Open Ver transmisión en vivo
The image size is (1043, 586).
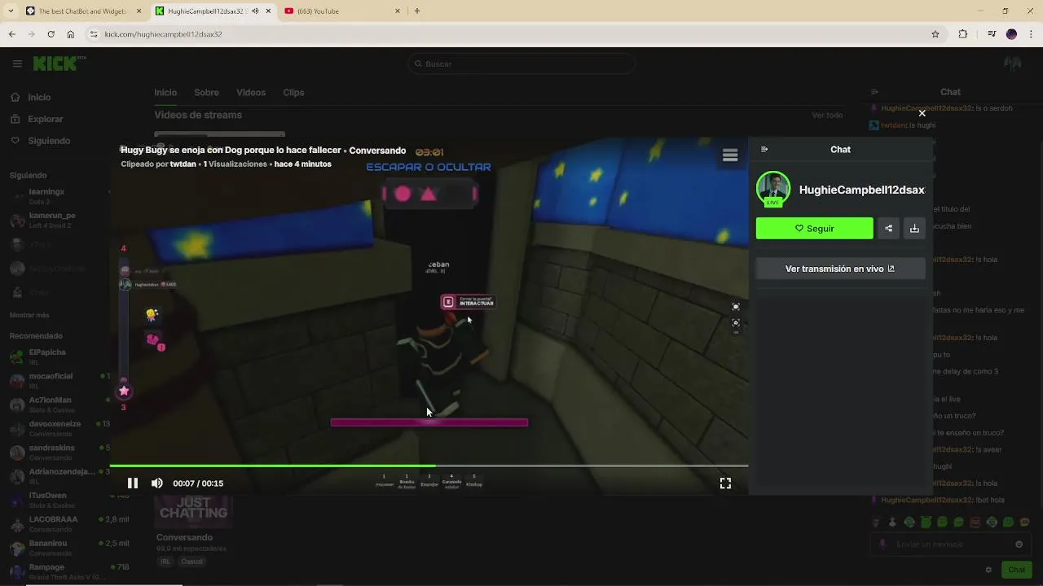(840, 269)
